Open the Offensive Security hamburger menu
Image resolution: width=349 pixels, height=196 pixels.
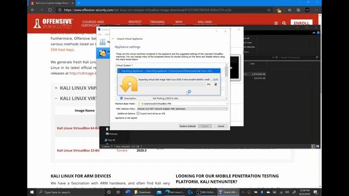tap(276, 23)
